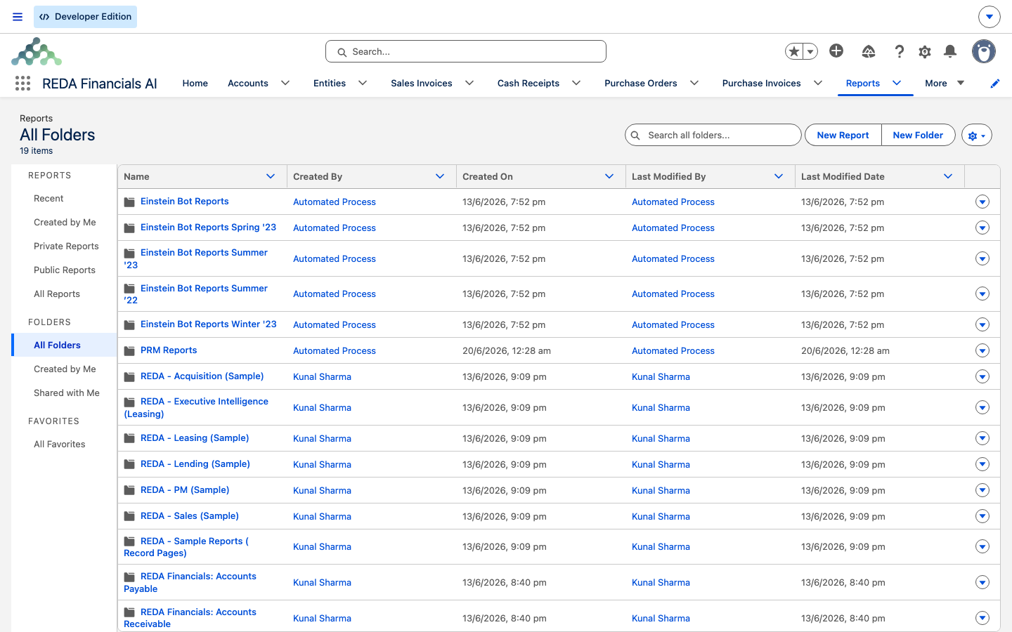Click the New Folder button
1012x632 pixels.
coord(918,135)
